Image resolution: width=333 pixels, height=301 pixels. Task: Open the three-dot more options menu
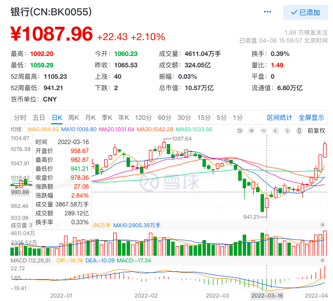click(x=268, y=12)
